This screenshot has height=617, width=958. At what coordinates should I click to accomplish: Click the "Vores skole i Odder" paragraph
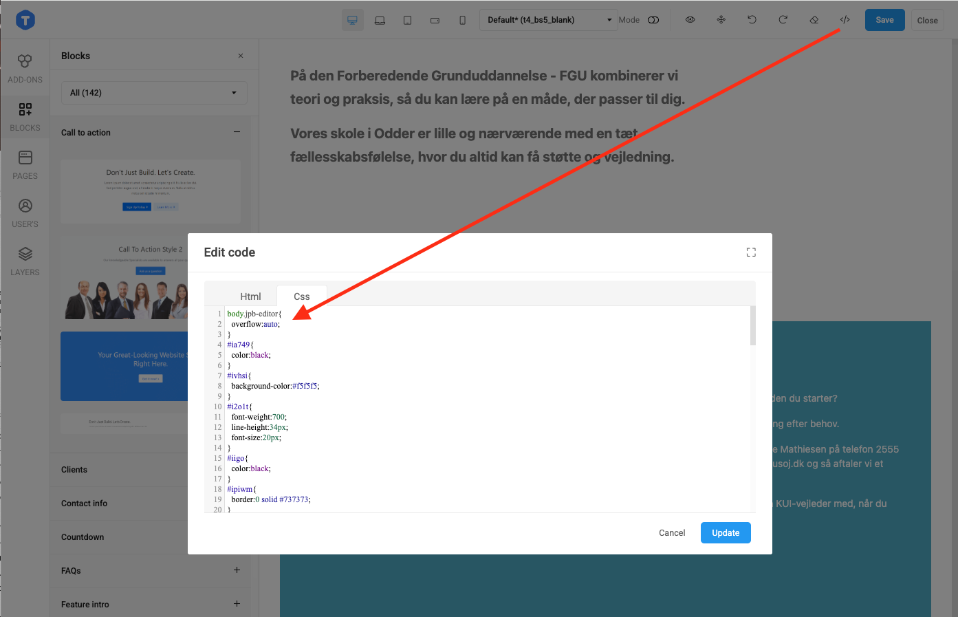pos(482,145)
